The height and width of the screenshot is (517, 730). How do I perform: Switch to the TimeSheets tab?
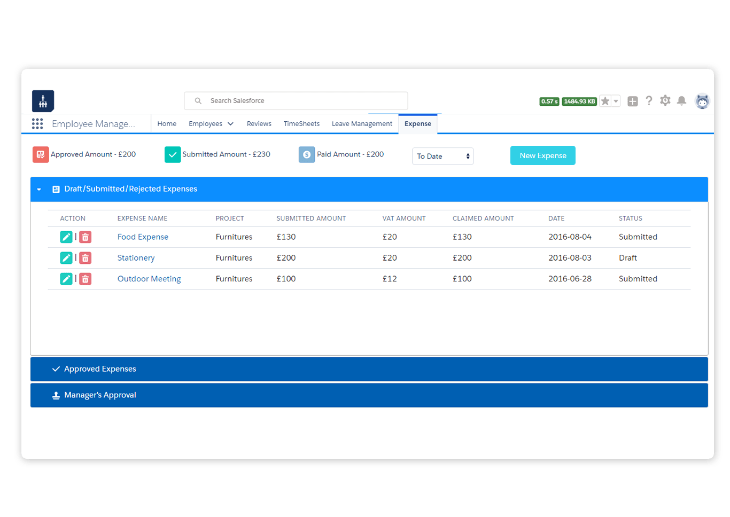pos(301,124)
